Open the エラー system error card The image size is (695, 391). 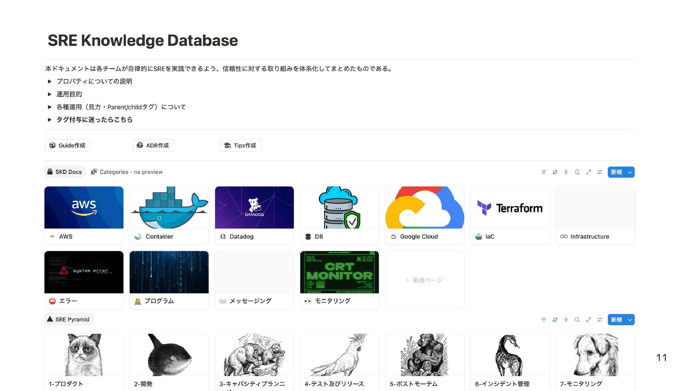tap(84, 280)
